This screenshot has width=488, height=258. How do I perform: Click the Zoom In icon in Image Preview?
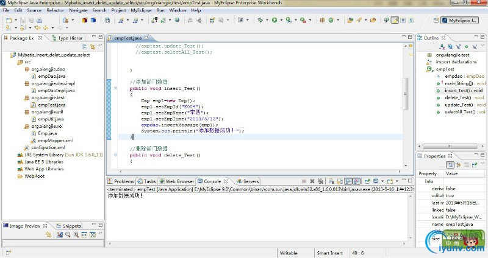[x=76, y=235]
